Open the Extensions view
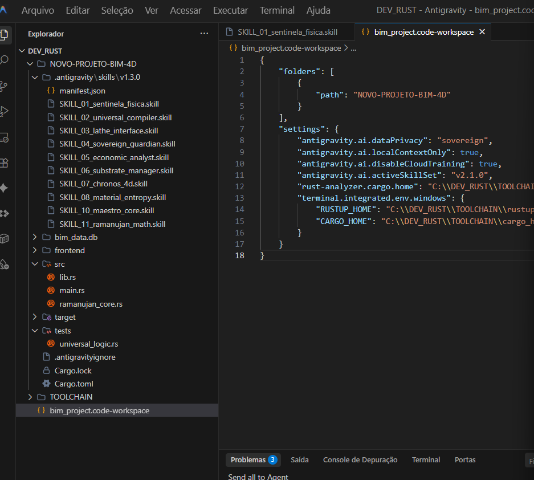Screen dimensions: 534x480 [5, 163]
